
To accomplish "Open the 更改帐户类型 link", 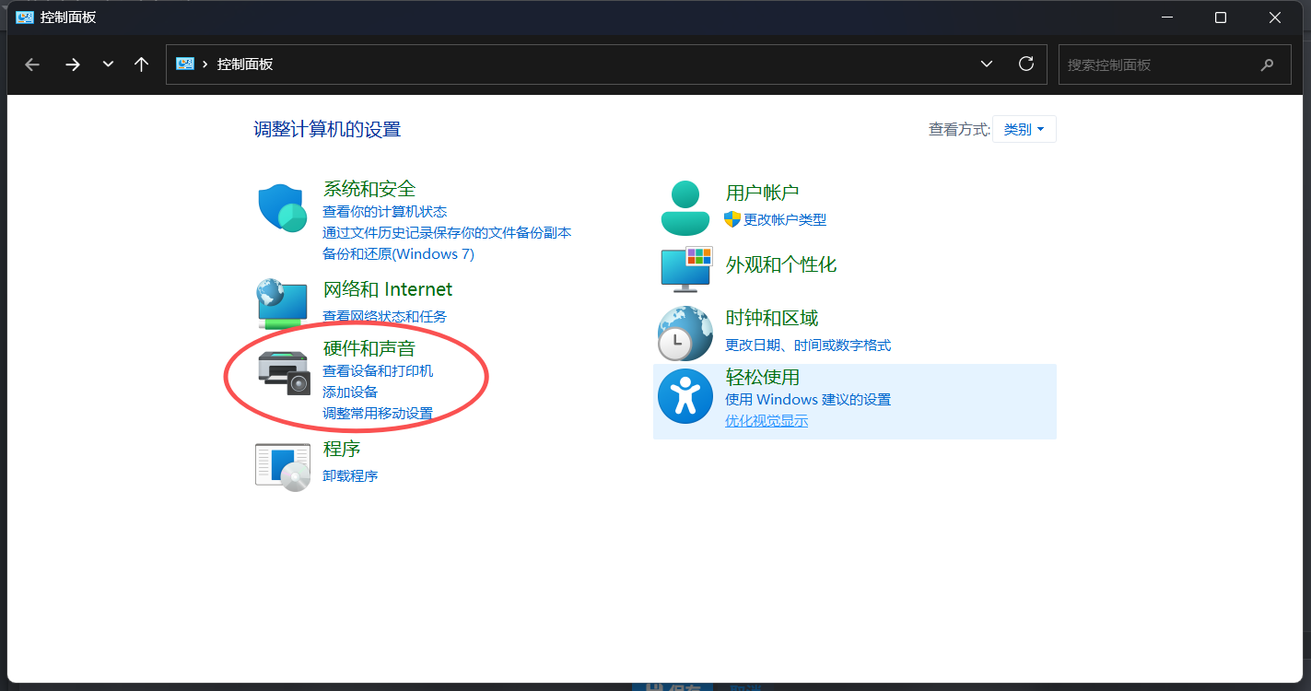I will (785, 220).
